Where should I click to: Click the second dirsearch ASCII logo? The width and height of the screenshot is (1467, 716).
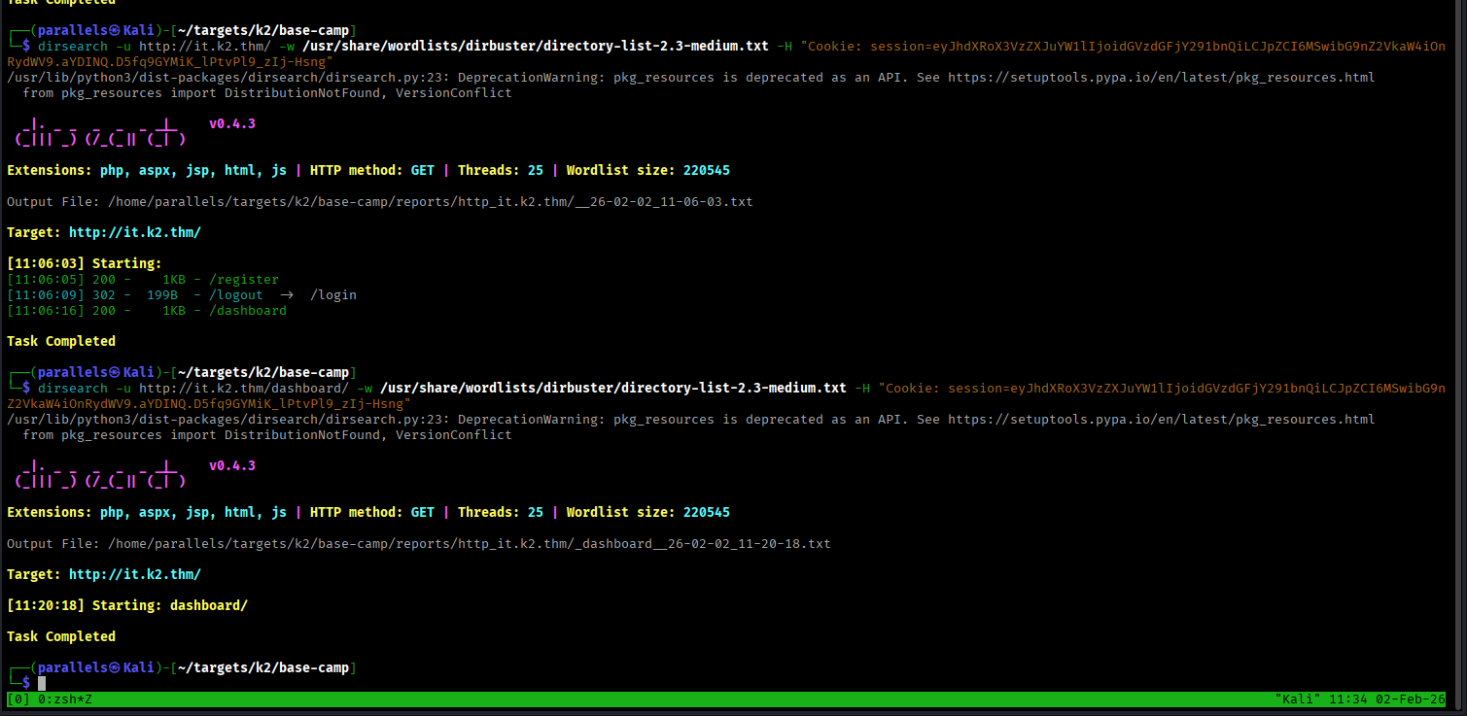[100, 474]
